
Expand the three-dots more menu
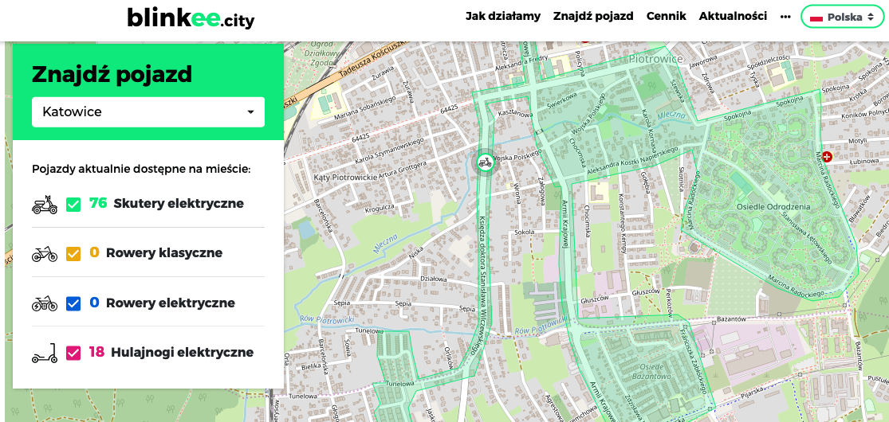(x=785, y=17)
